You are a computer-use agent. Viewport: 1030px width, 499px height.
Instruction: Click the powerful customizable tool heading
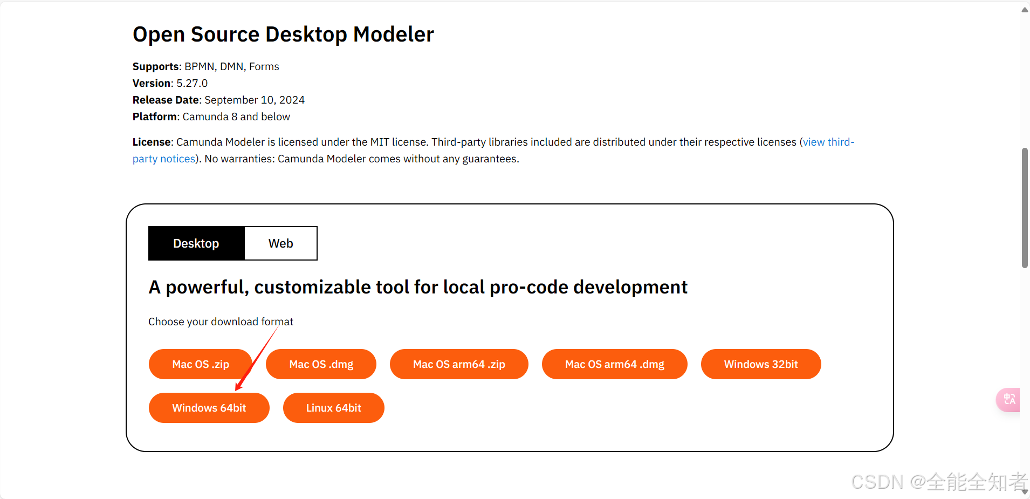(418, 288)
